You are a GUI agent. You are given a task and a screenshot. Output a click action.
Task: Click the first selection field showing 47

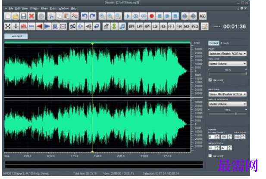(x=212, y=148)
